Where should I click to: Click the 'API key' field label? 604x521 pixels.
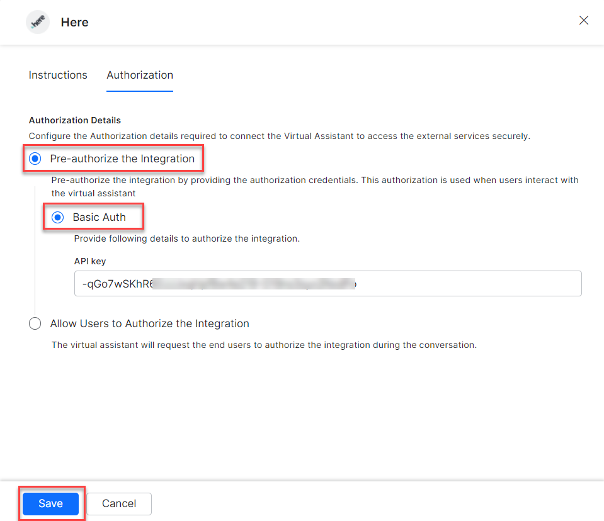point(90,261)
